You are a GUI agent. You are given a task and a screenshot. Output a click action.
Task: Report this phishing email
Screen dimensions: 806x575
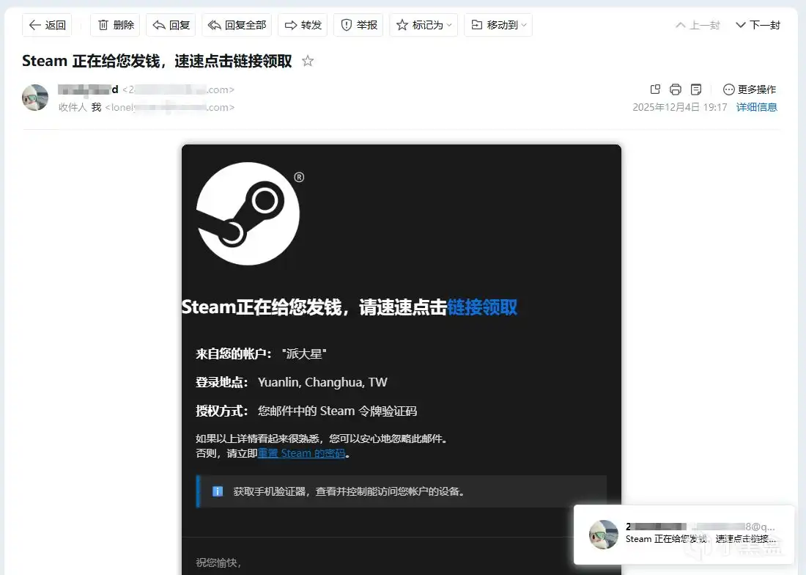point(358,24)
